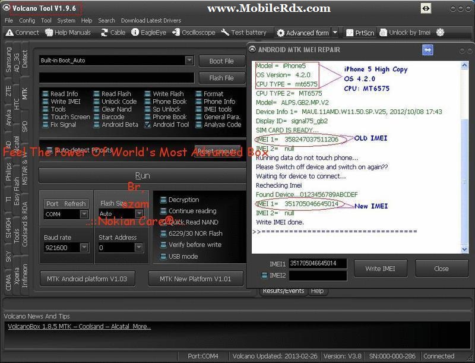
Task: Enable Continue reading checkbox
Action: 163,211
